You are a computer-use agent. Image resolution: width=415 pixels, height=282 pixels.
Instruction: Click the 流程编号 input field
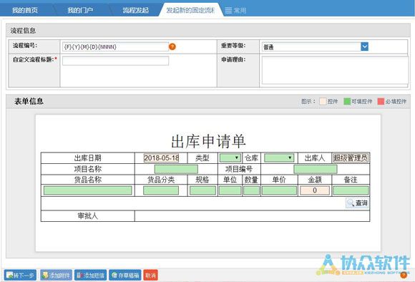pyautogui.click(x=115, y=47)
